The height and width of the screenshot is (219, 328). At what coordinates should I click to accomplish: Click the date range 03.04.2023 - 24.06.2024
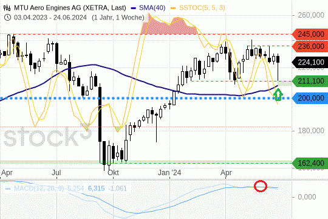(x=50, y=18)
